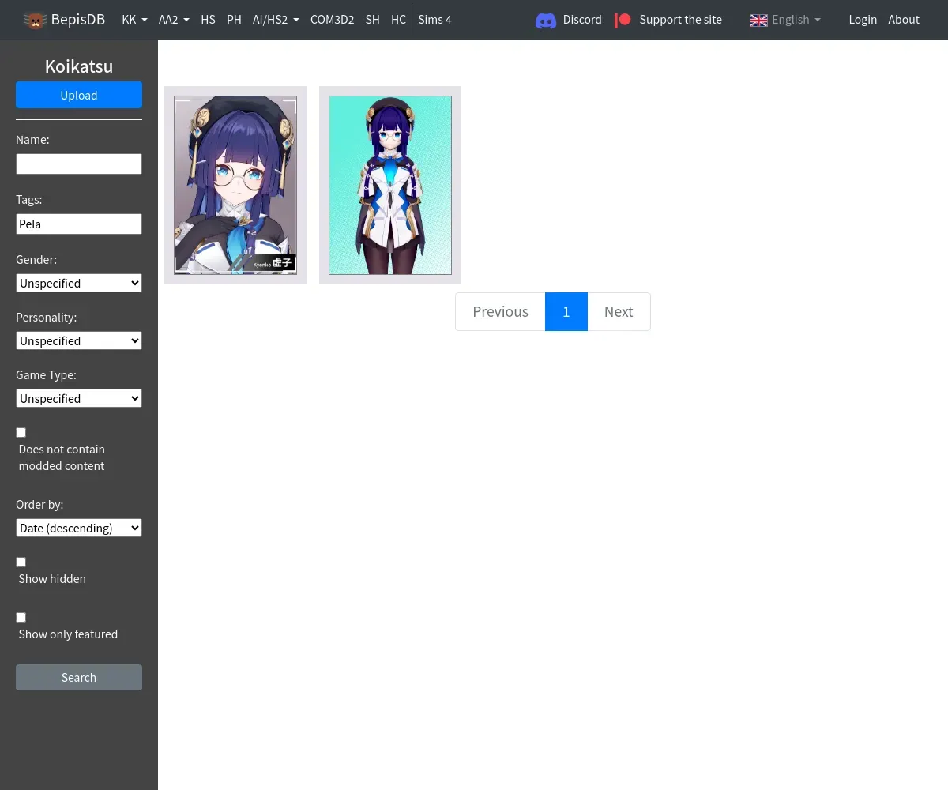Open the KK dropdown menu

[134, 20]
